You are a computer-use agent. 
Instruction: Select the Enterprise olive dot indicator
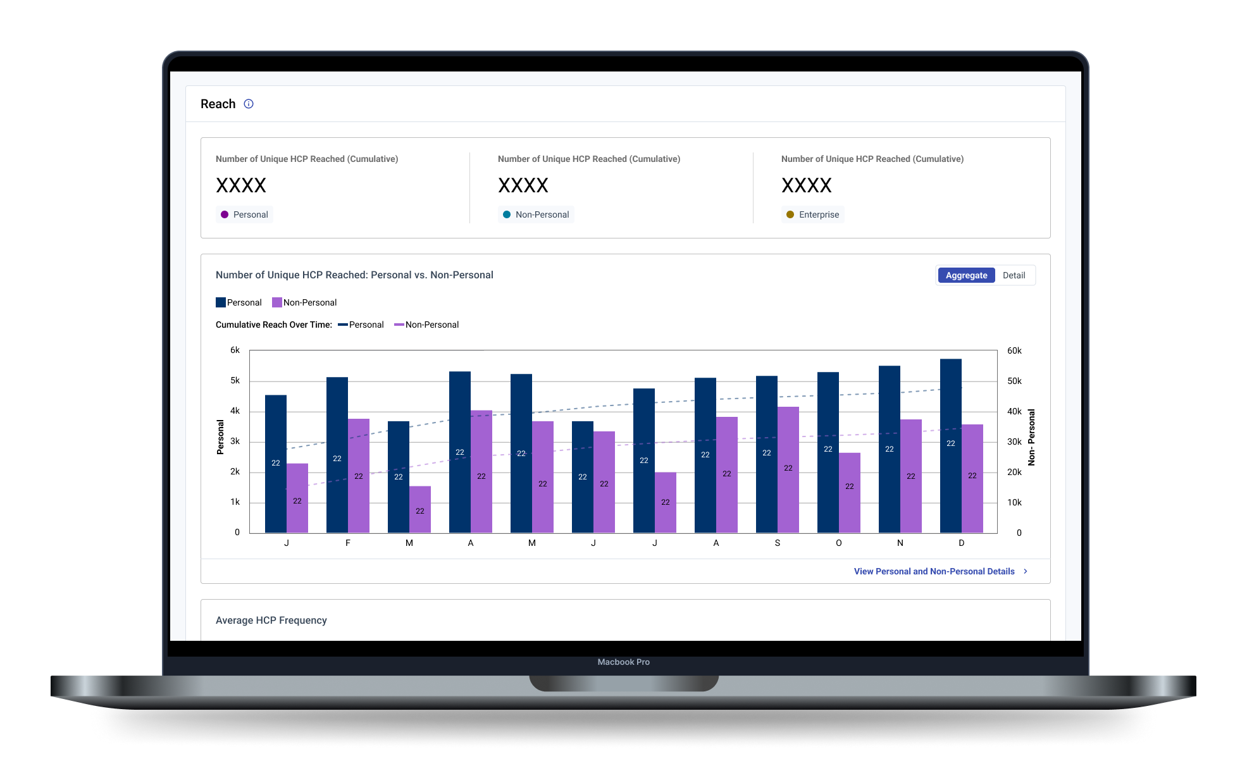coord(790,214)
